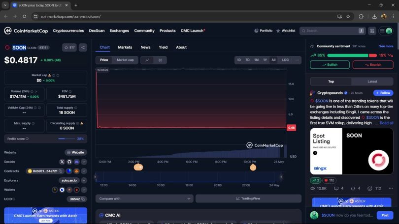Expand the Wallets dropdown chevron

coord(84,190)
